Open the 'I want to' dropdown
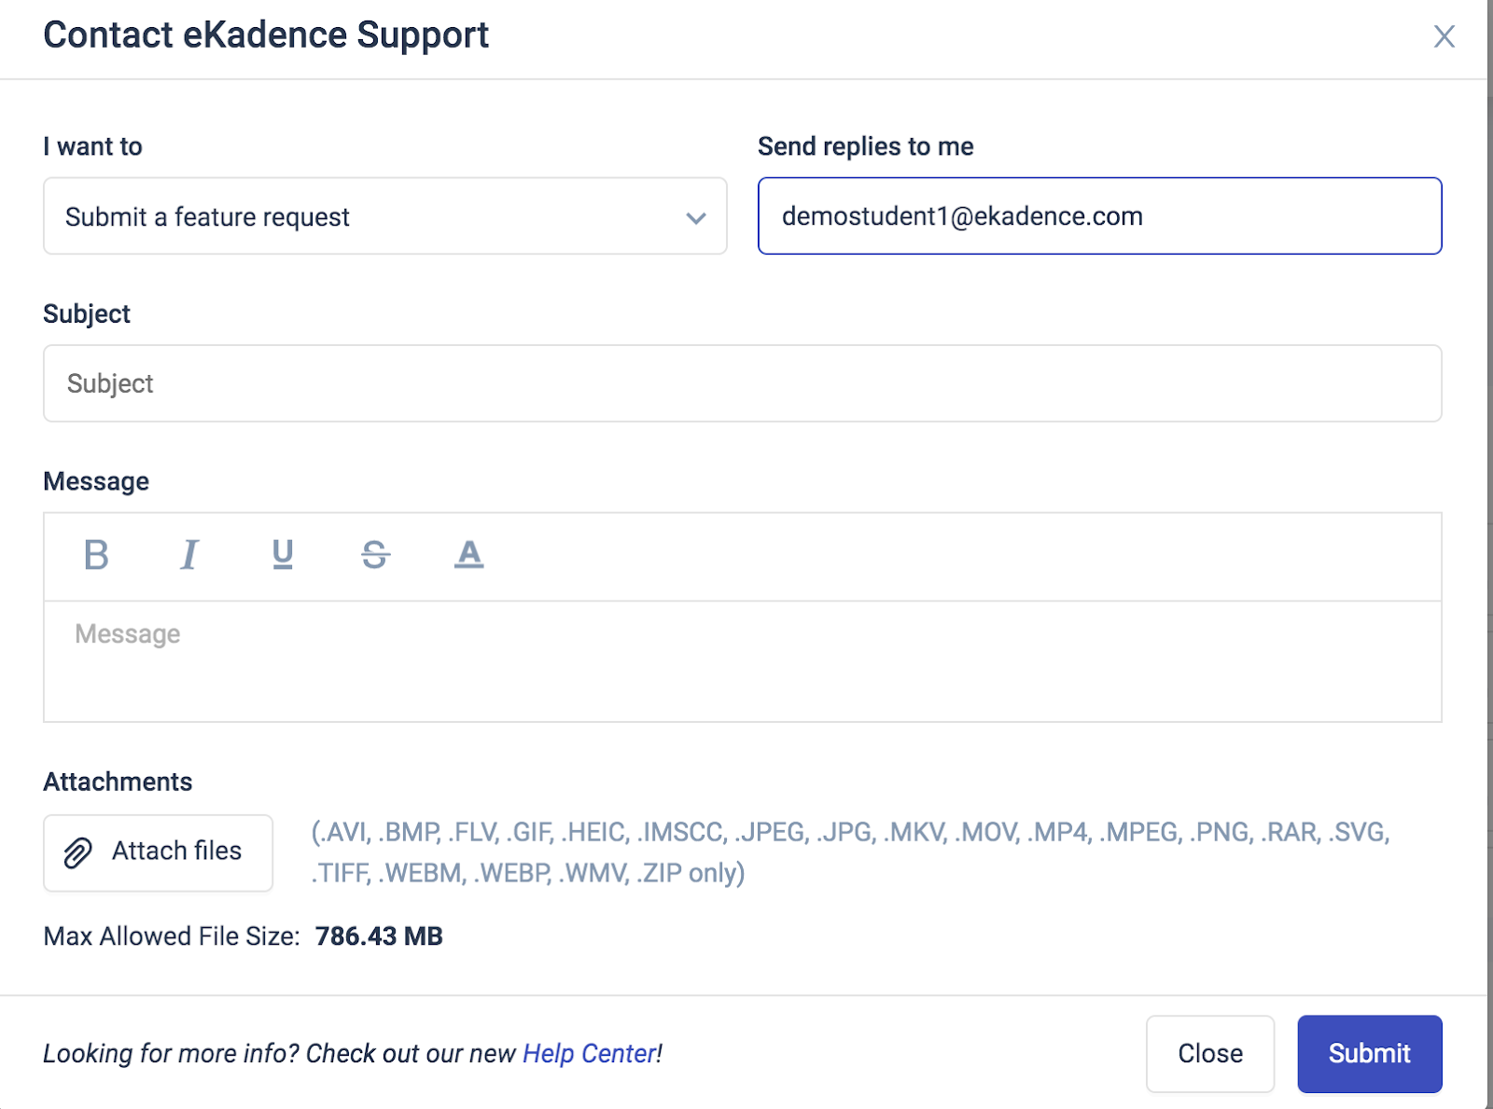The image size is (1493, 1109). coord(384,216)
